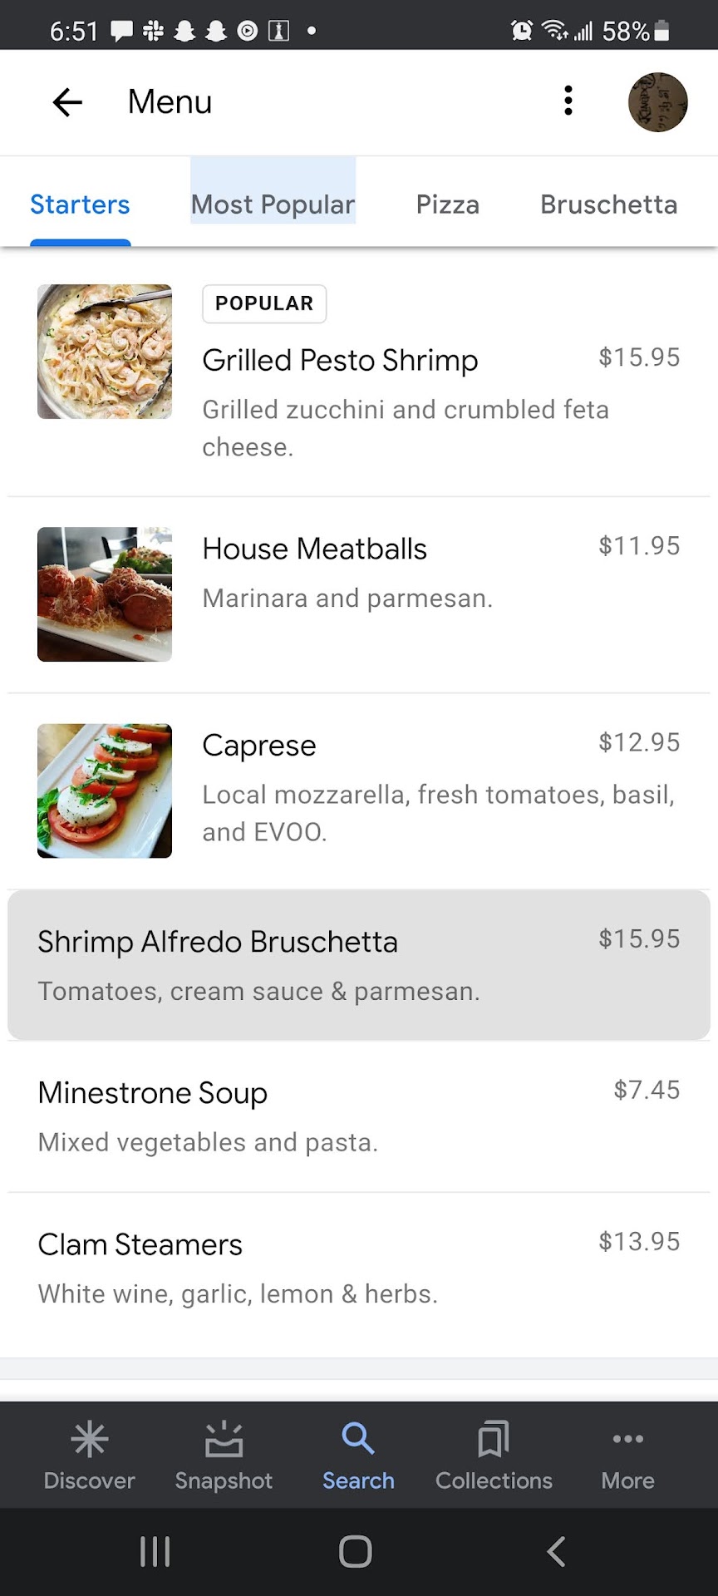
Task: Go to the Search section
Action: pos(358,1455)
